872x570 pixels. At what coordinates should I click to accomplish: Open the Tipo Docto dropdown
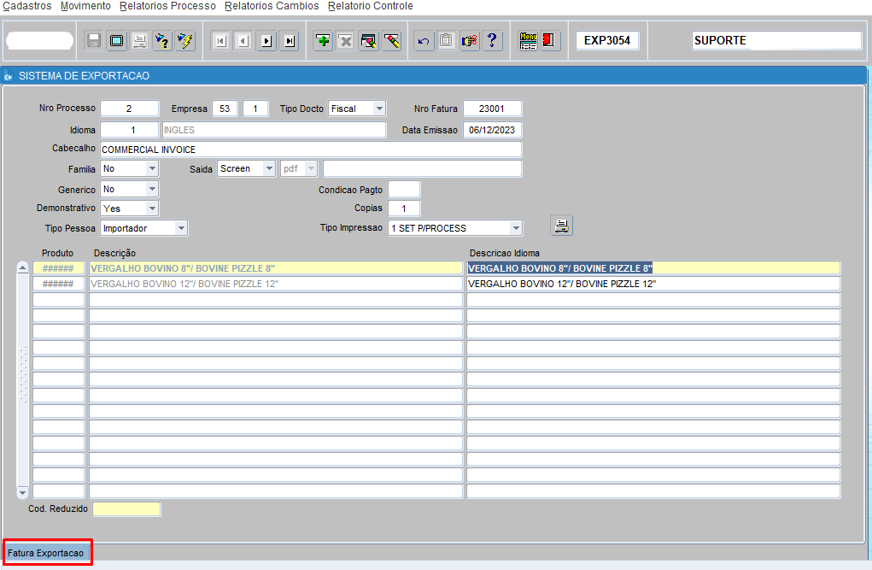pos(378,109)
